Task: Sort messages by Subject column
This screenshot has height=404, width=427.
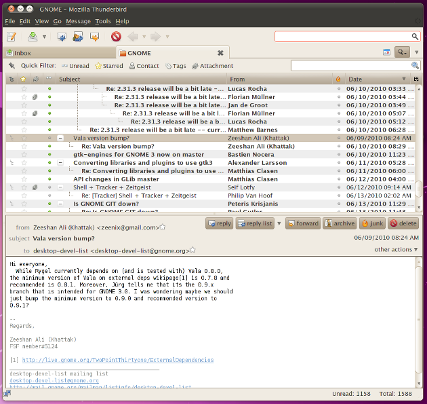Action: coord(141,79)
